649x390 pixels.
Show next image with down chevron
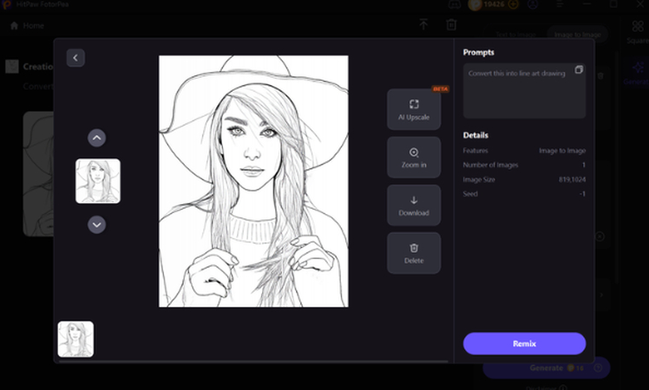(96, 224)
